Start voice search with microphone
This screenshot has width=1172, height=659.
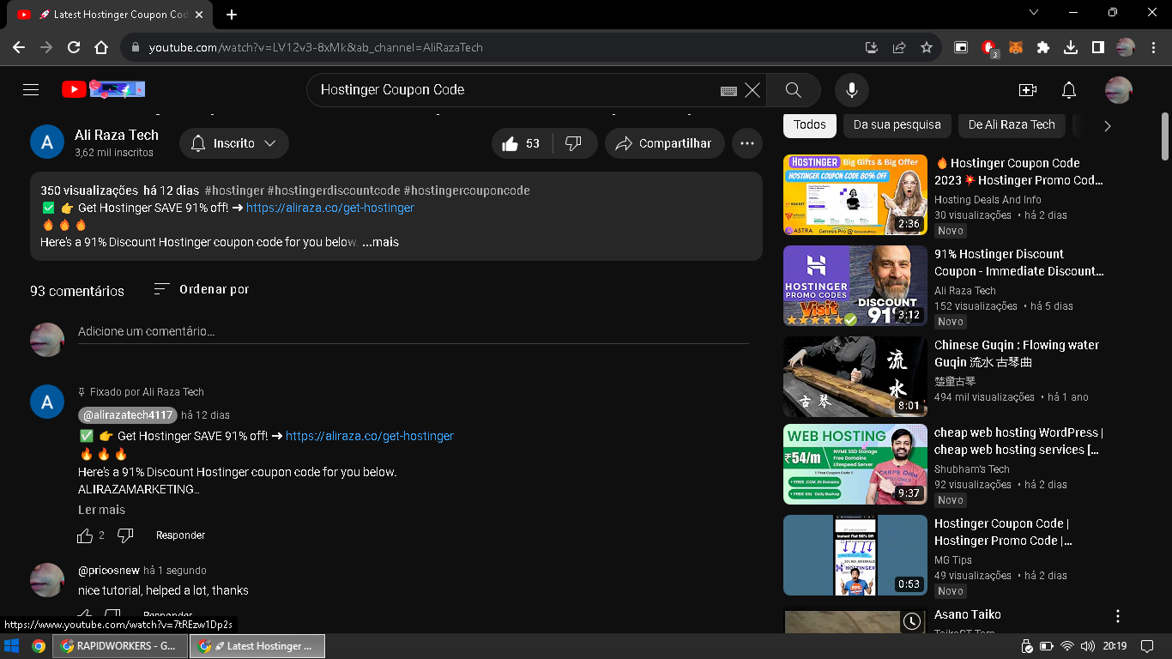coord(852,90)
